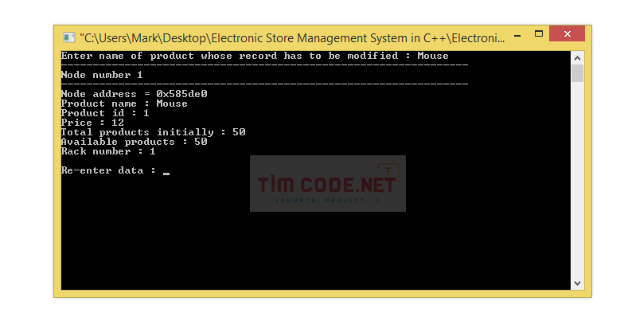Viewport: 624px width, 336px height.
Task: Select the 'Node number 1' text line
Action: (102, 75)
